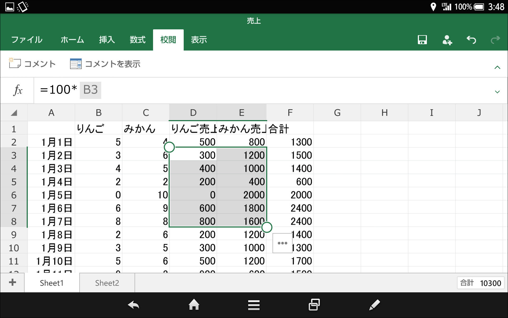Expand the formula bar chevron

497,92
